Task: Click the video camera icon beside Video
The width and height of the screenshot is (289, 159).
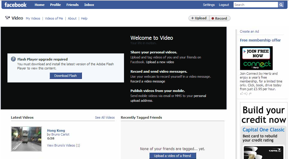Action: (x=7, y=18)
